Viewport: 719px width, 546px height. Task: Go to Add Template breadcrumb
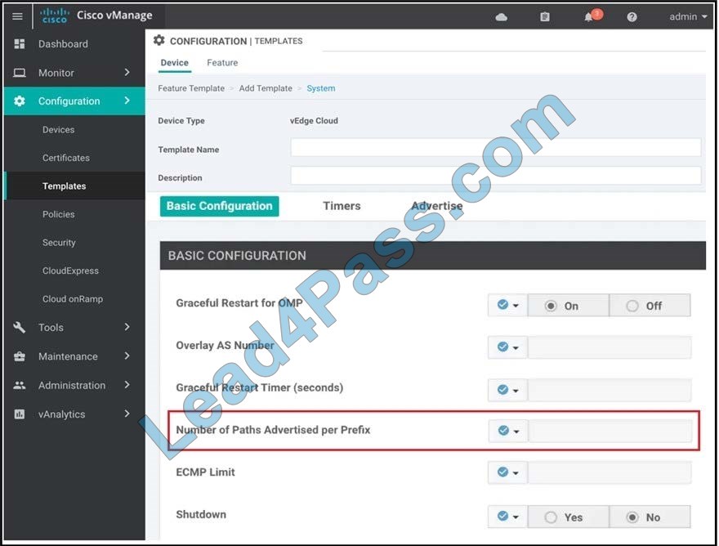tap(266, 88)
